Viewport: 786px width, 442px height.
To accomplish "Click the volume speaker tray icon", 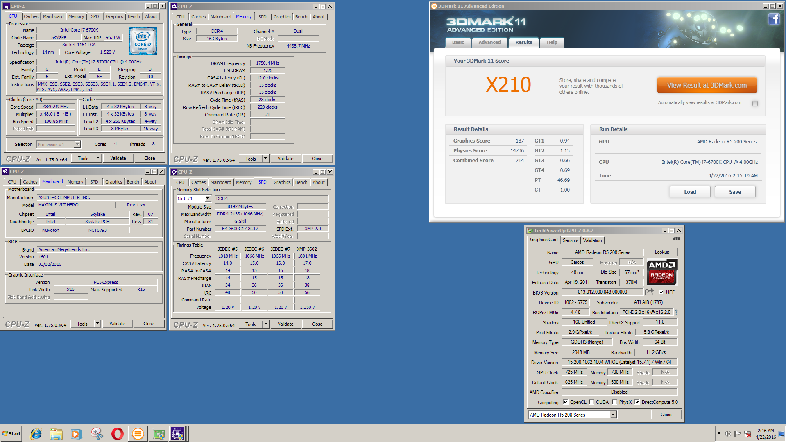I will click(727, 434).
